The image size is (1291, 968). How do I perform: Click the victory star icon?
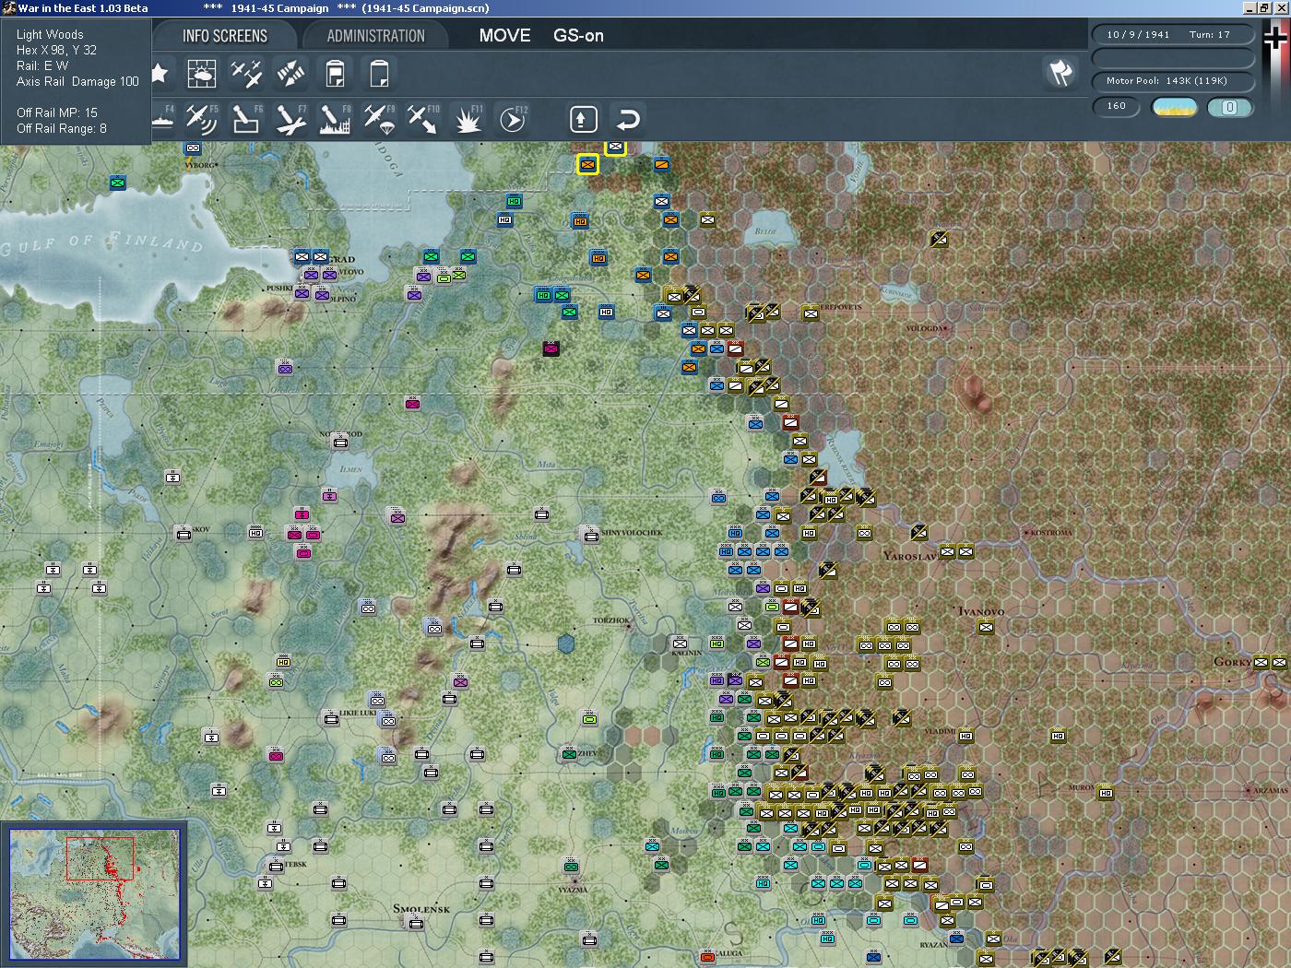pyautogui.click(x=160, y=73)
